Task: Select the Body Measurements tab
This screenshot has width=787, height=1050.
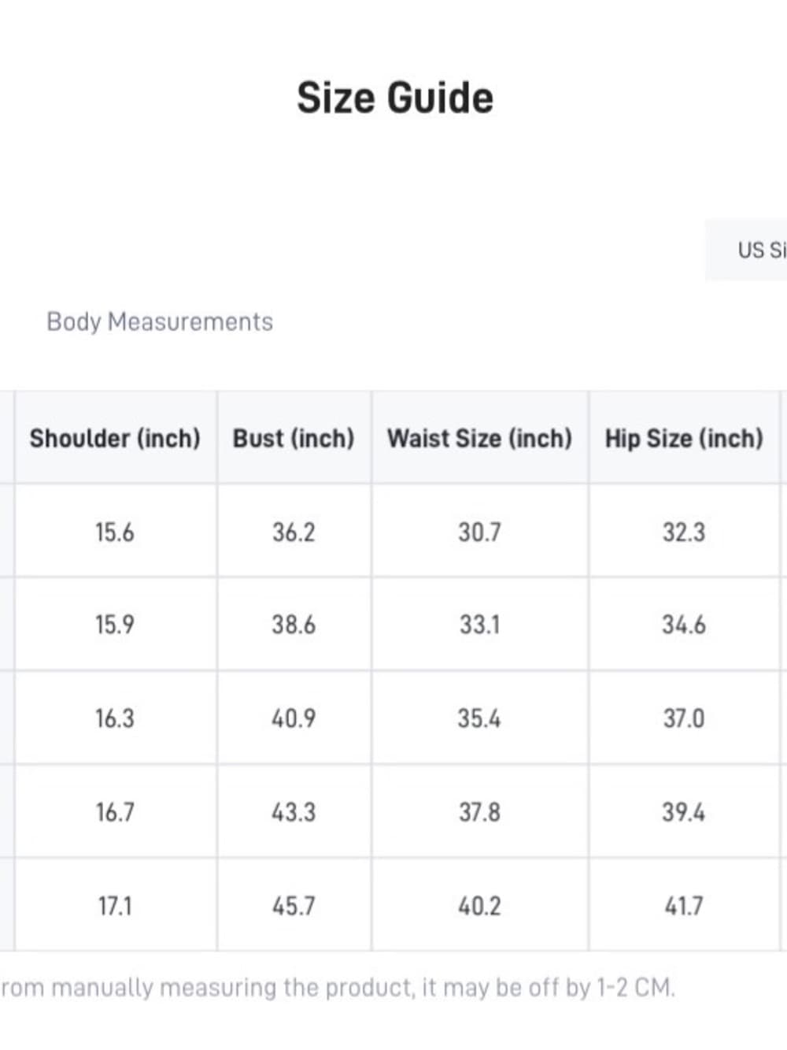Action: [x=160, y=321]
